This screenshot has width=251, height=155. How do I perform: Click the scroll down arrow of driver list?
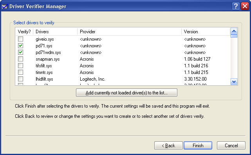[234, 82]
